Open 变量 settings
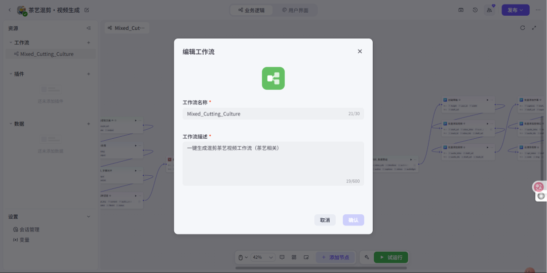This screenshot has height=273, width=547. click(21, 240)
